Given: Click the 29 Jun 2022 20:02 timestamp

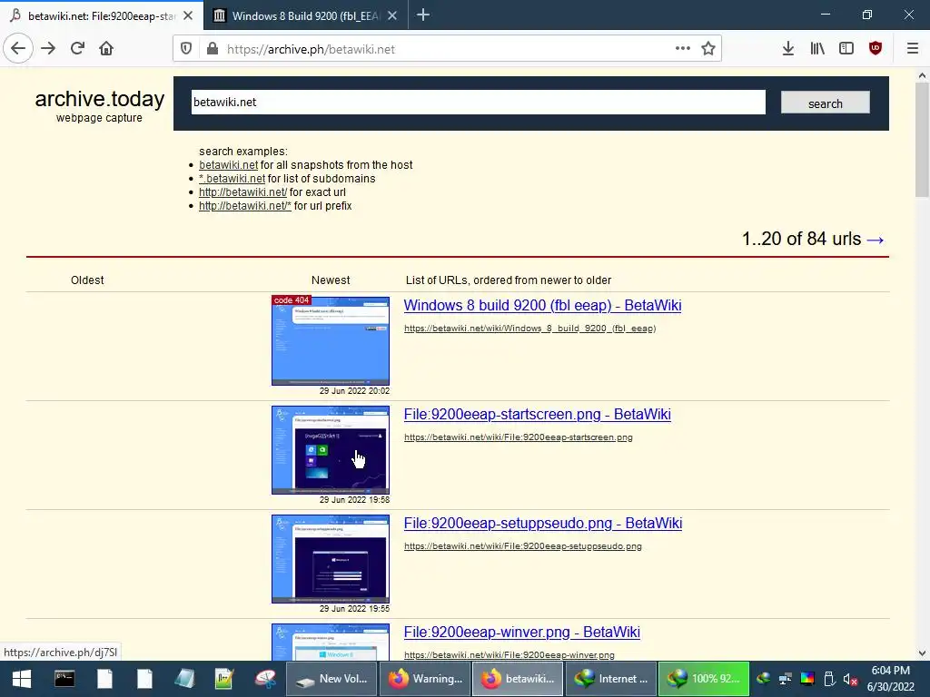Looking at the screenshot, I should (x=355, y=391).
